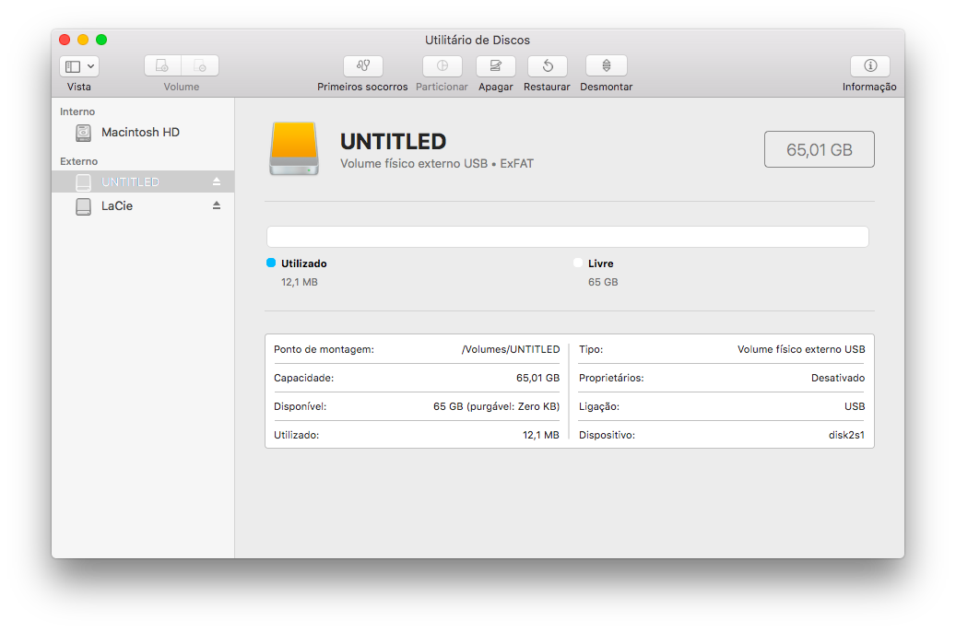Click the Macintosh HD disk icon

[x=84, y=133]
